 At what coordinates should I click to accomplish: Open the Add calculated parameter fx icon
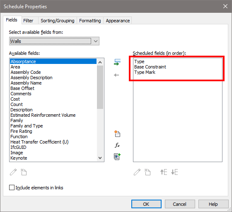click(x=117, y=145)
